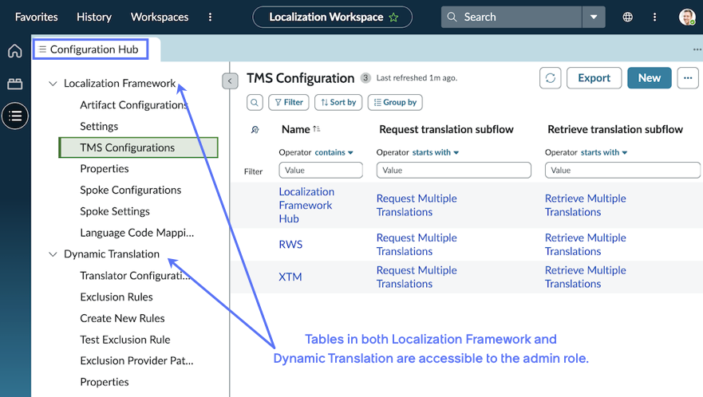This screenshot has height=397, width=703.
Task: Open Create New Rules tree item
Action: click(x=122, y=318)
